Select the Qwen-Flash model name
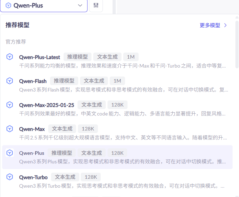The image size is (239, 197). click(33, 81)
